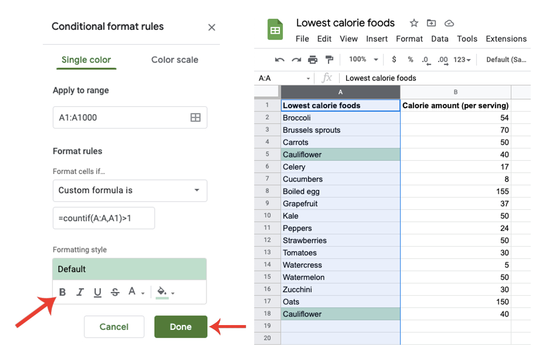The height and width of the screenshot is (356, 535).
Task: Open the Format cells if dropdown
Action: click(130, 191)
